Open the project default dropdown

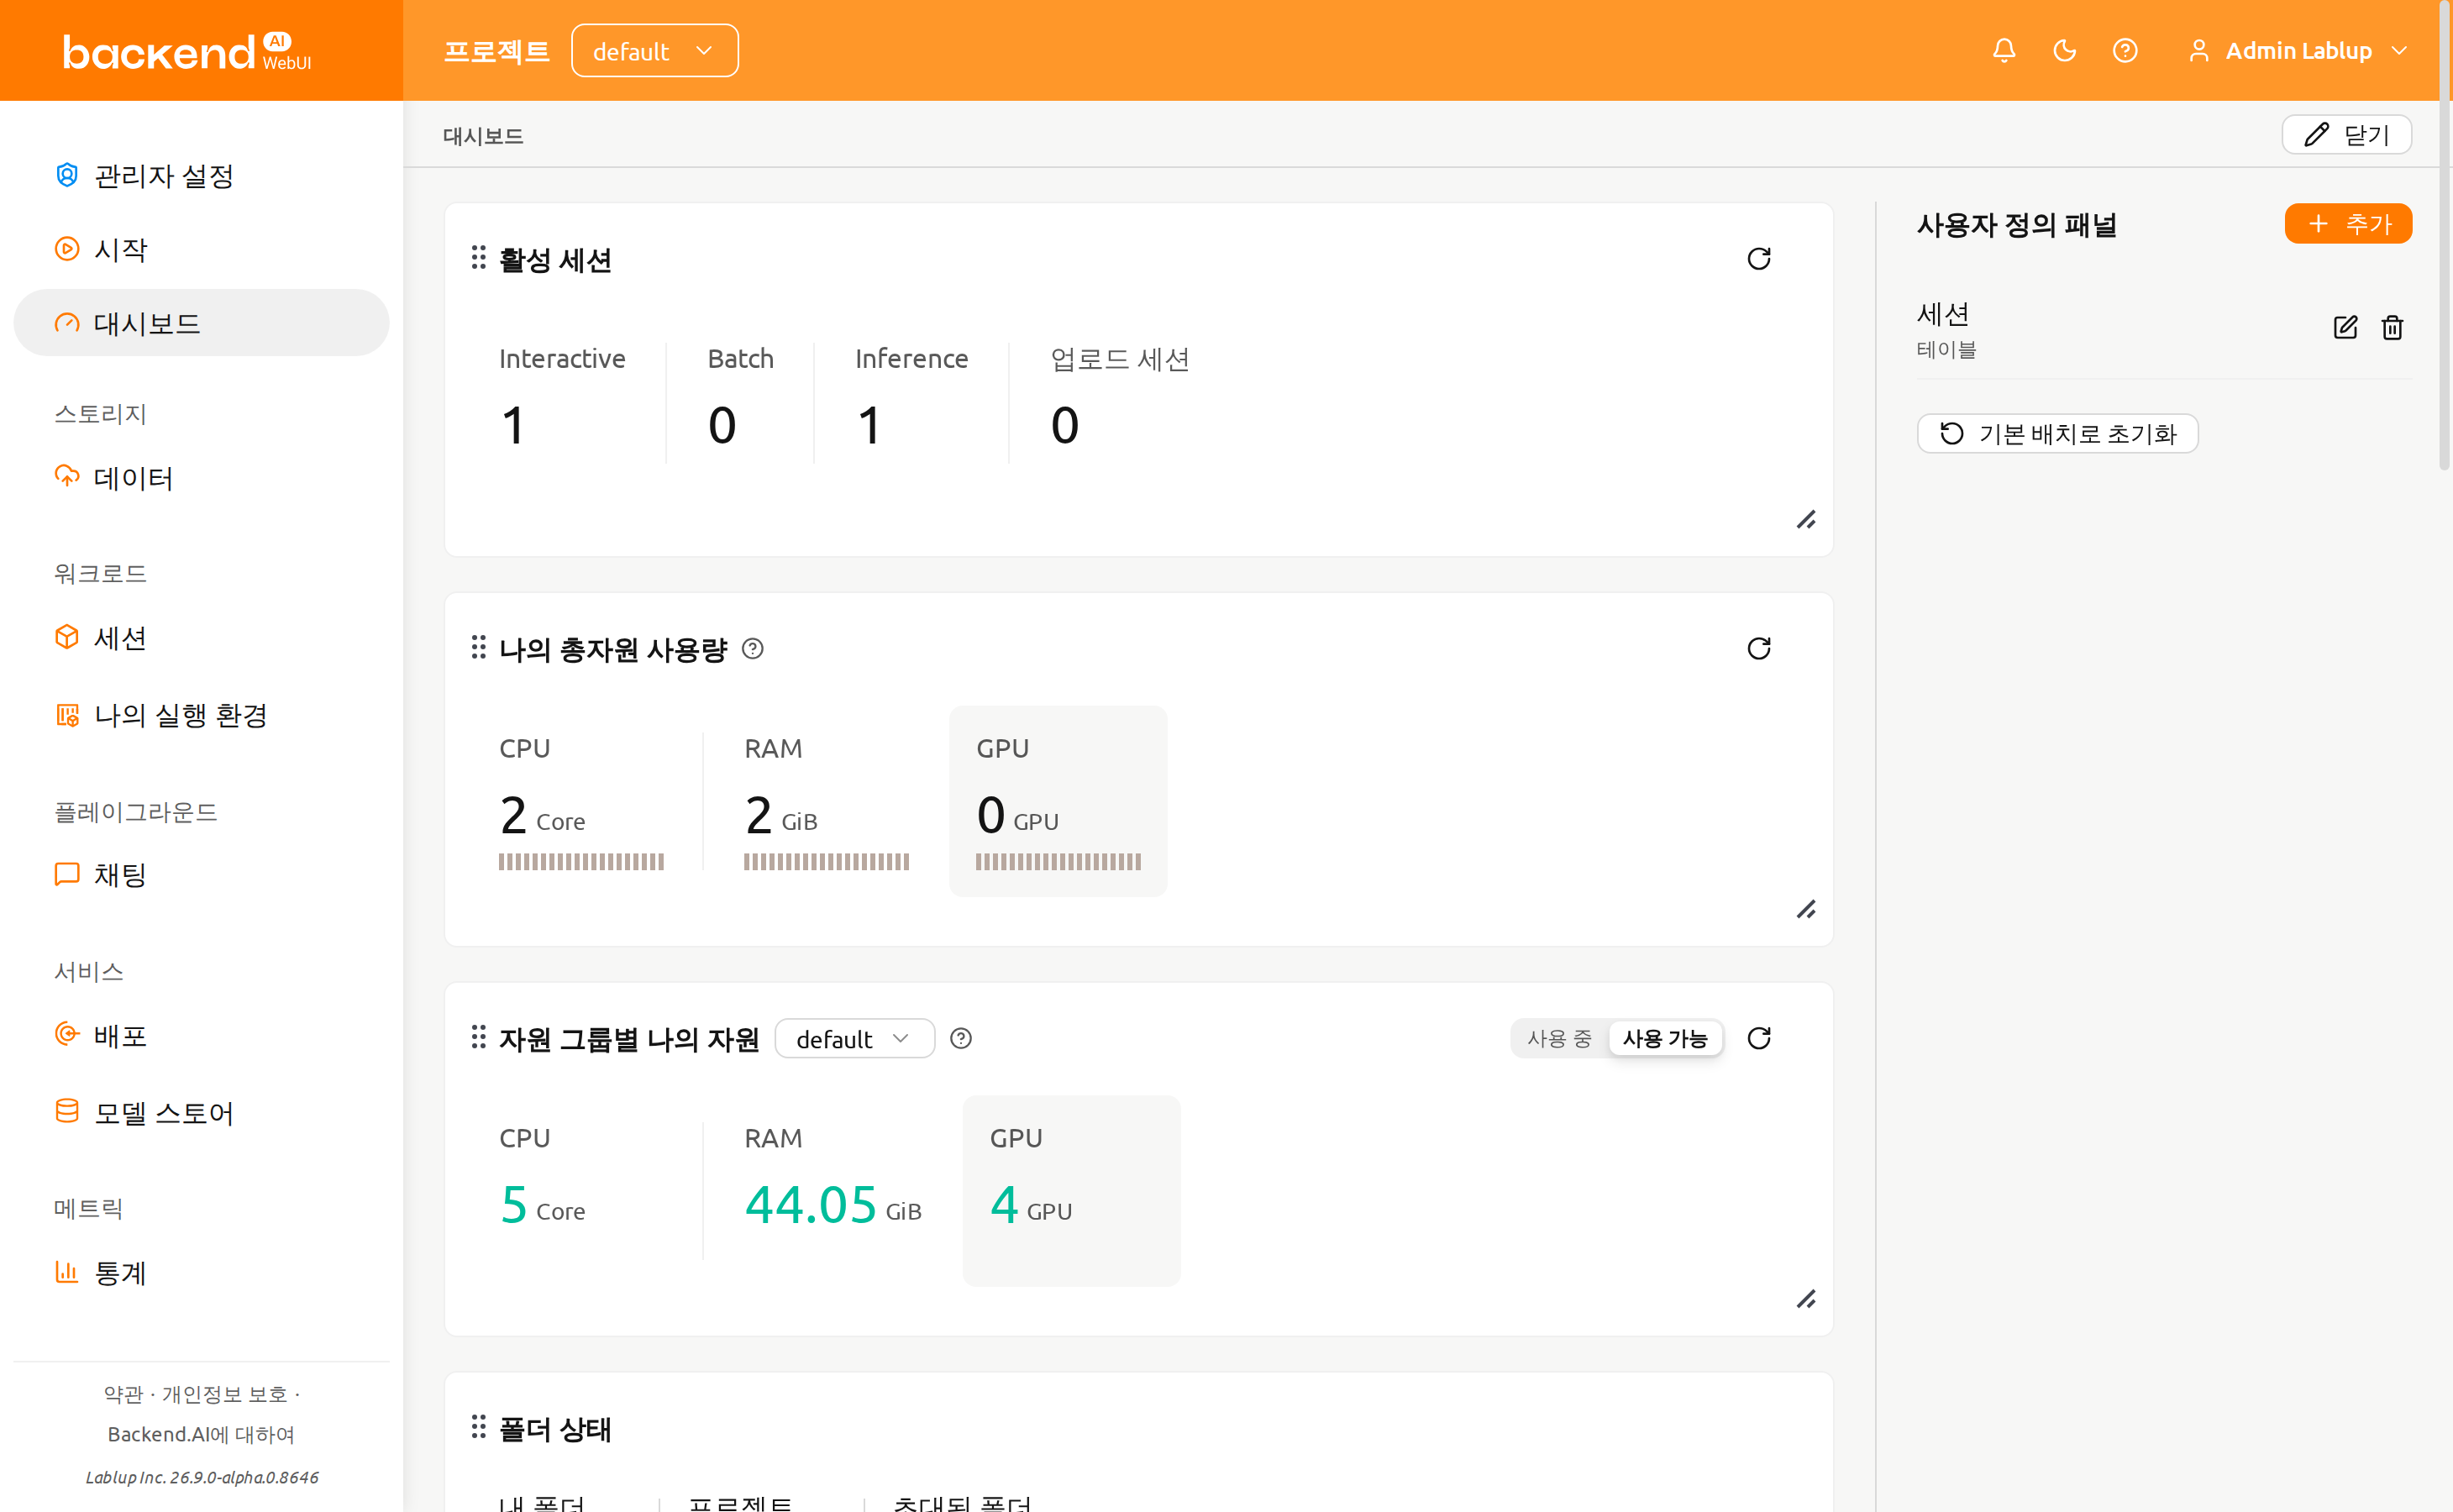[x=655, y=51]
